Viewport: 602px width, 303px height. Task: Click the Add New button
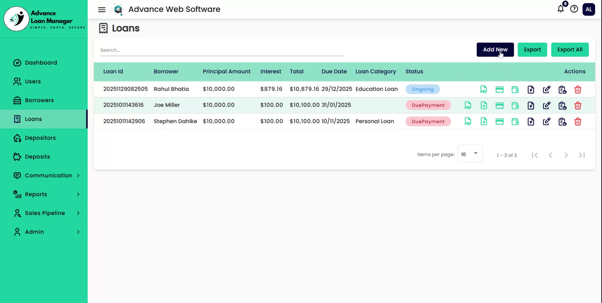pos(495,50)
